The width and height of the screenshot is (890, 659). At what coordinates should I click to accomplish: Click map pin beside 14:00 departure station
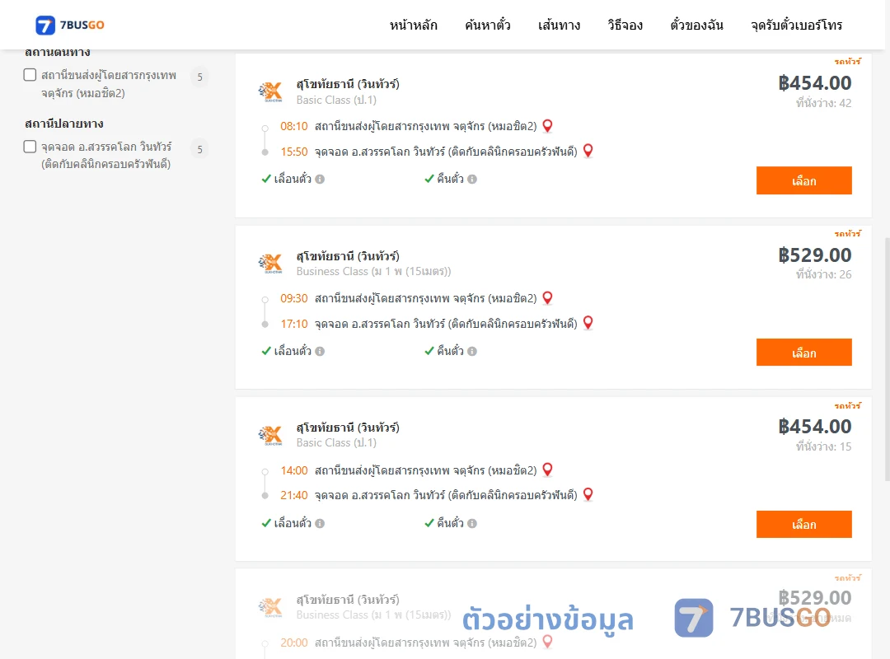click(548, 470)
